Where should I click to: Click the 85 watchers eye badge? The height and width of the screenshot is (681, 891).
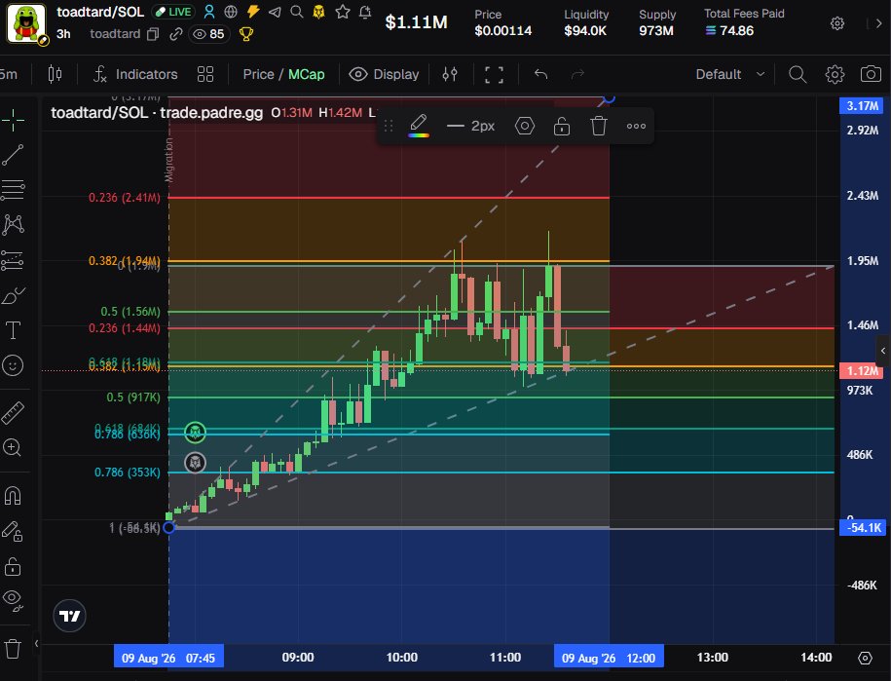click(x=208, y=34)
